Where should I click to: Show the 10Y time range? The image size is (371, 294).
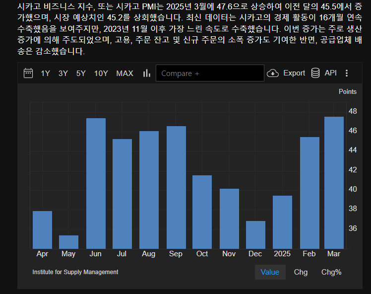tap(101, 73)
